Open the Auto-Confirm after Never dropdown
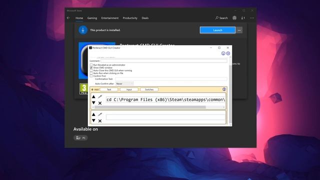This screenshot has width=320, height=180. click(x=124, y=83)
